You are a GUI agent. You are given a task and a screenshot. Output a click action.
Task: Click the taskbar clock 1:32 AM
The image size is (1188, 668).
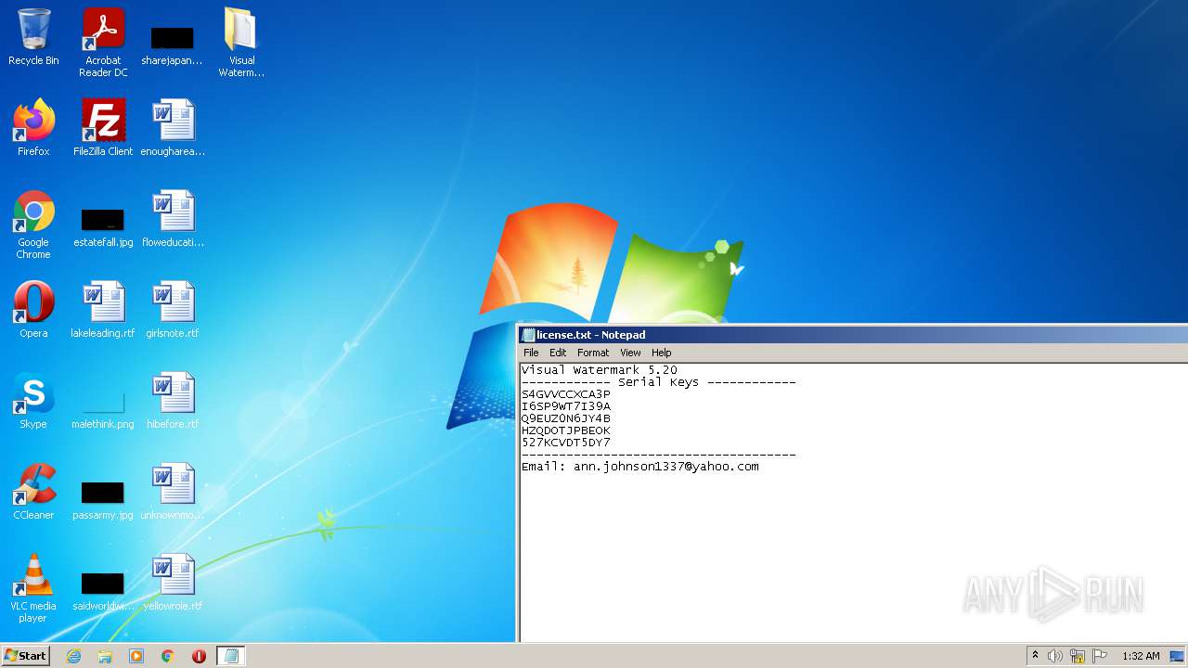(x=1141, y=656)
